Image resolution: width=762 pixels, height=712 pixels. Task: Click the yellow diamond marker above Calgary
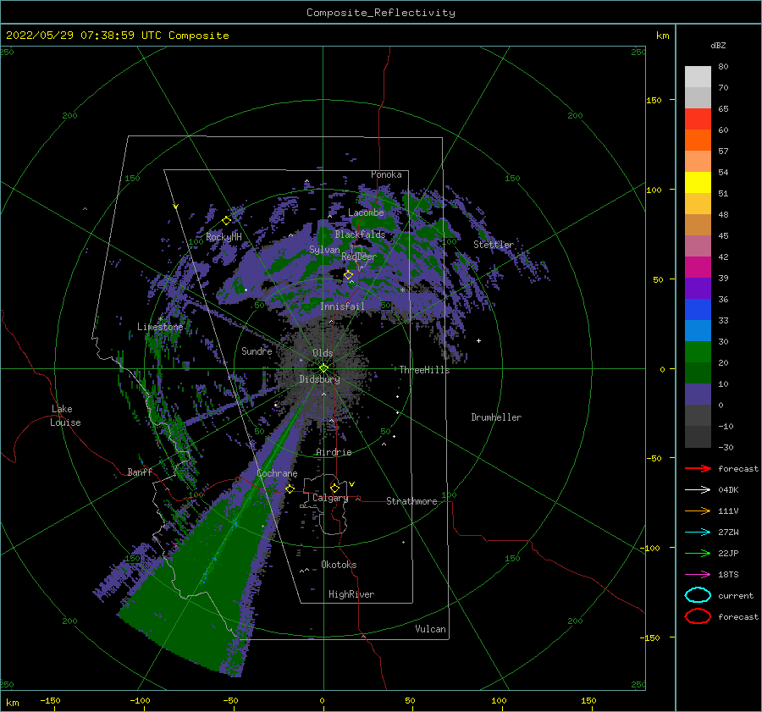(x=334, y=488)
